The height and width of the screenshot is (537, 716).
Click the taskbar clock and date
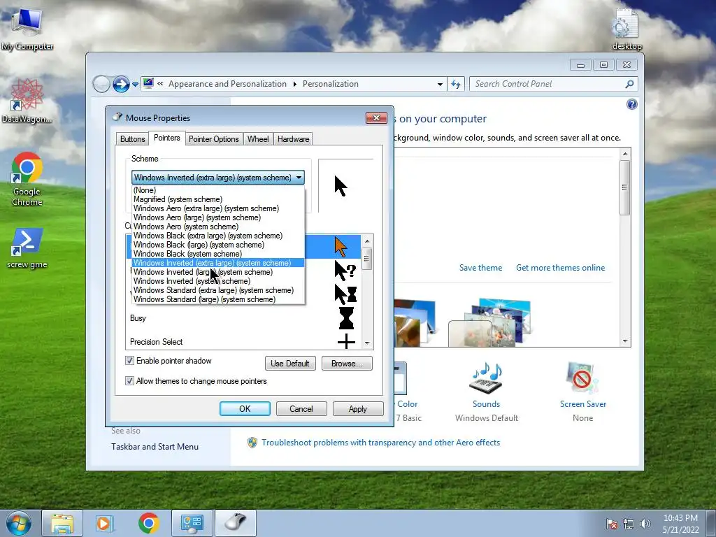pos(680,524)
